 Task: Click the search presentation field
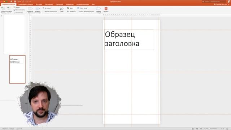pos(214,1)
